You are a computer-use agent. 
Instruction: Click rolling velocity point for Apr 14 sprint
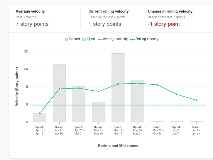[40, 113]
